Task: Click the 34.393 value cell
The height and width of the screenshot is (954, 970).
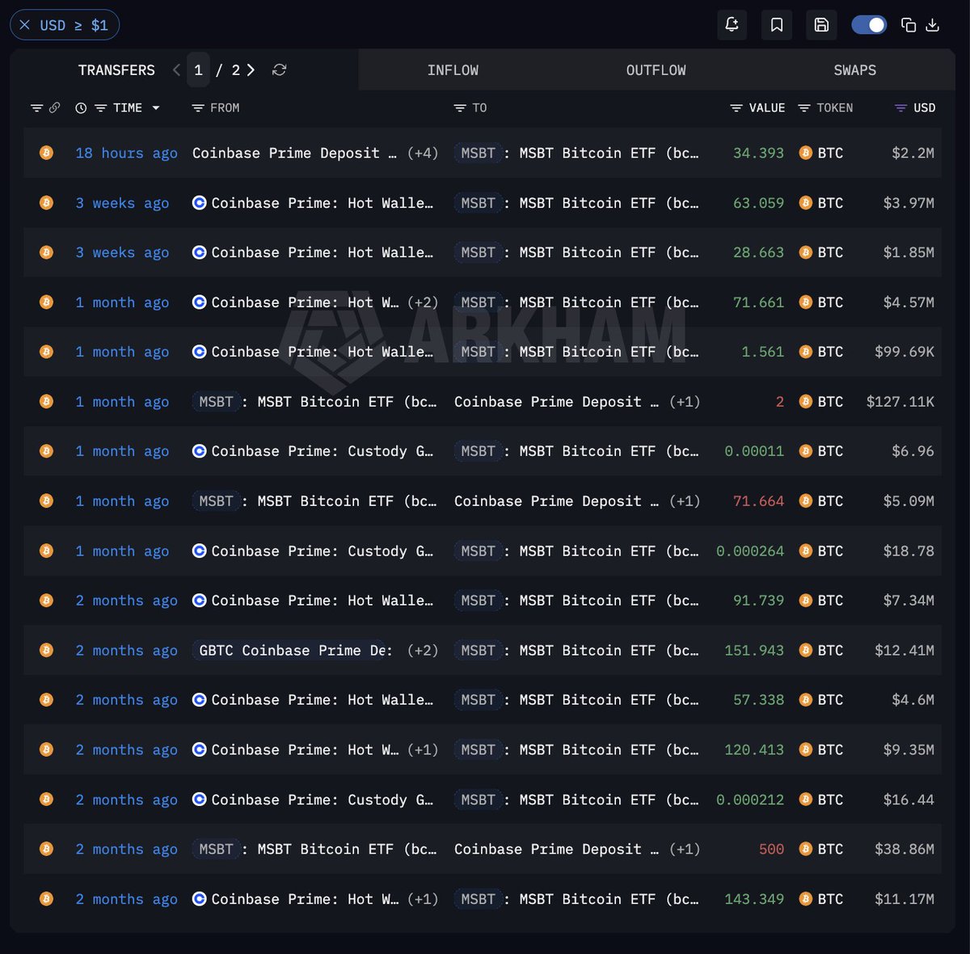Action: pos(758,153)
